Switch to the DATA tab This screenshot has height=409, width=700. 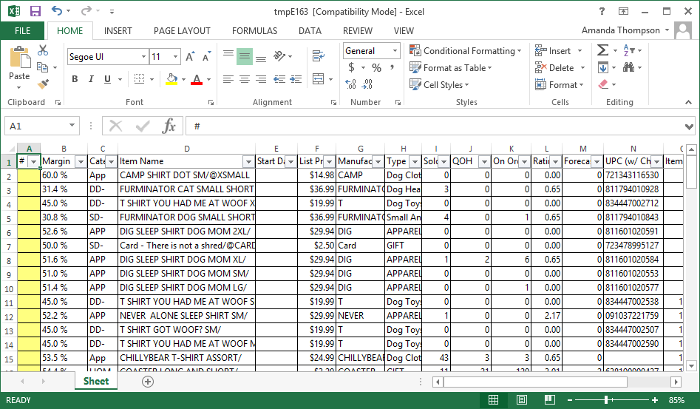pos(310,31)
